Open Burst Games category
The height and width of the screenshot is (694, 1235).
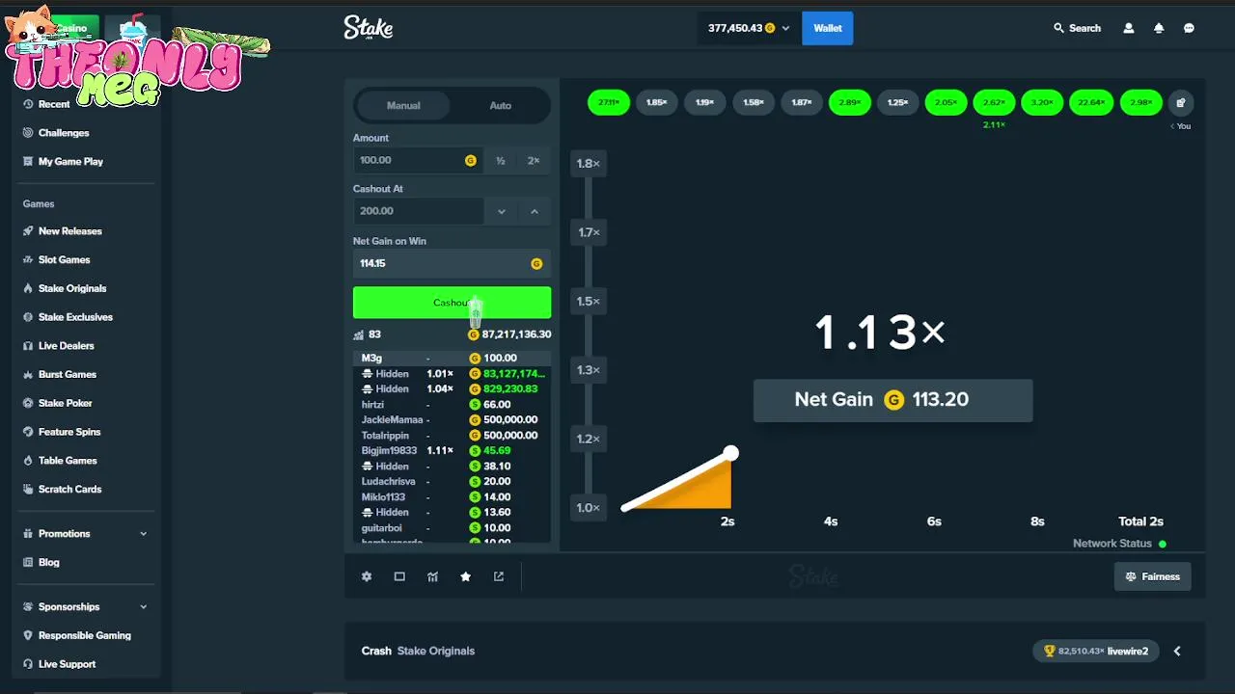click(59, 374)
